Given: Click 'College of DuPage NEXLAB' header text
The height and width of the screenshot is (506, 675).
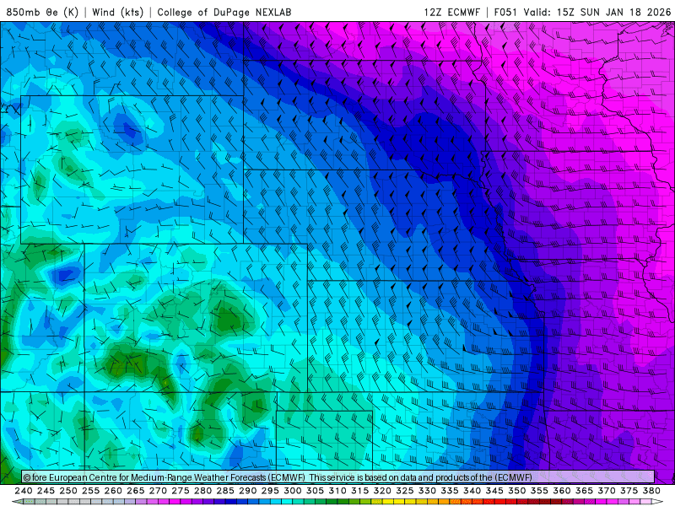Looking at the screenshot, I should point(224,12).
